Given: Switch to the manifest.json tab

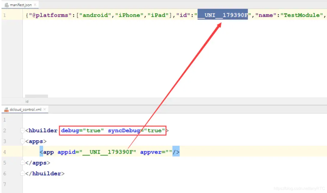Looking at the screenshot, I should click(x=20, y=5).
